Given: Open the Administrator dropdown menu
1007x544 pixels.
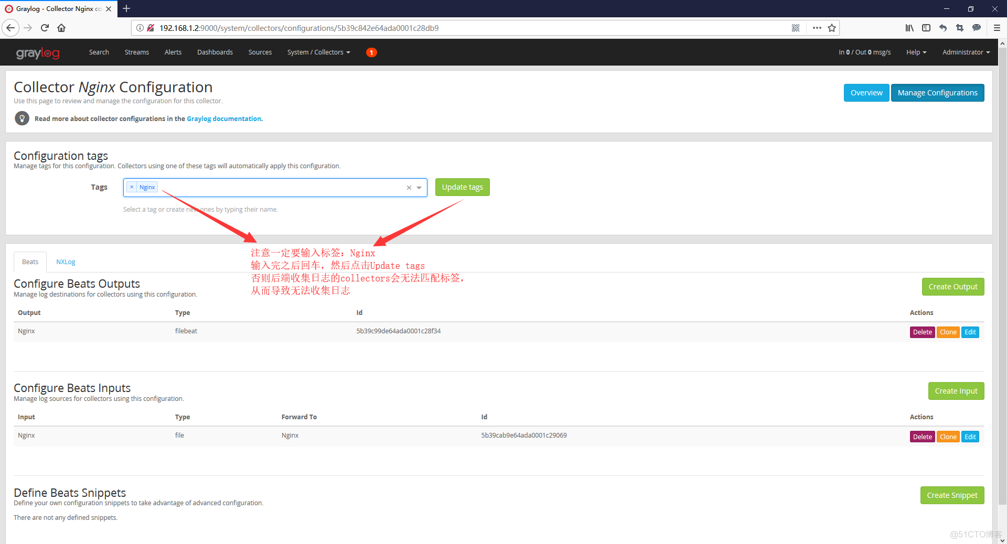Looking at the screenshot, I should tap(966, 52).
